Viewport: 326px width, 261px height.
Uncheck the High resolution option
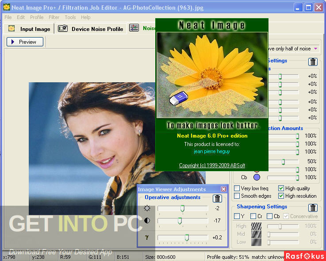(x=281, y=196)
